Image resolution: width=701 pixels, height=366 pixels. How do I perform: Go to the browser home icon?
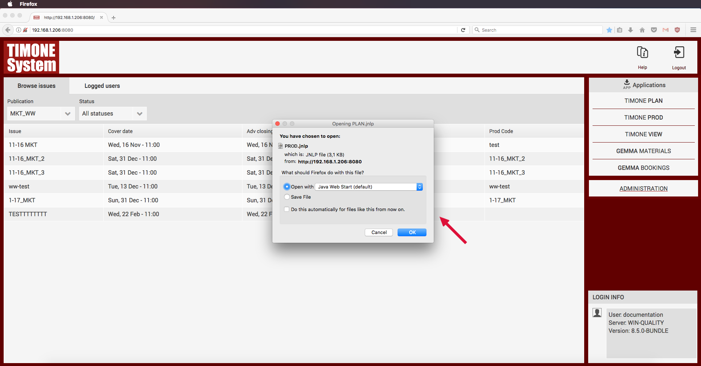click(642, 30)
